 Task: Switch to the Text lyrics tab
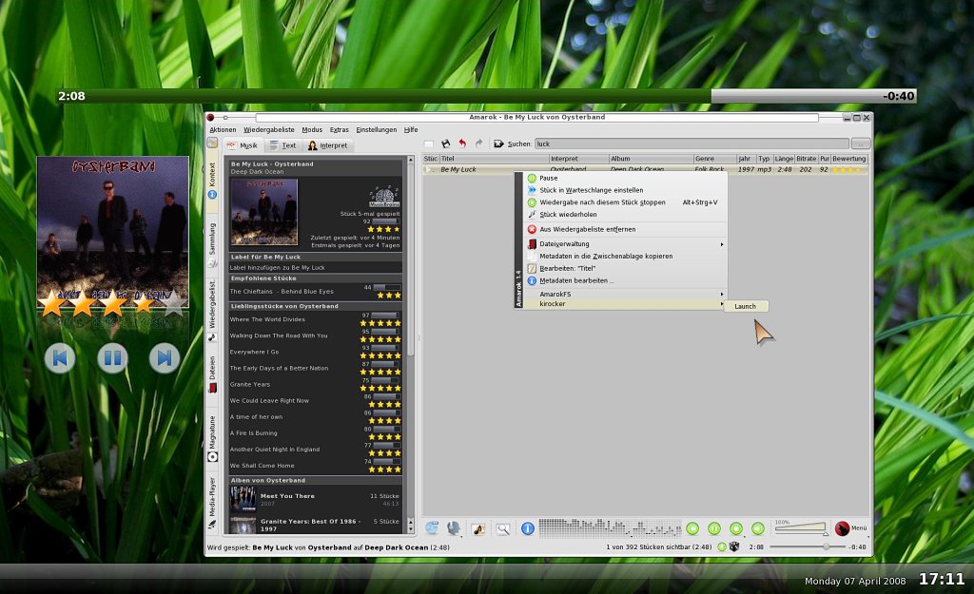[282, 145]
